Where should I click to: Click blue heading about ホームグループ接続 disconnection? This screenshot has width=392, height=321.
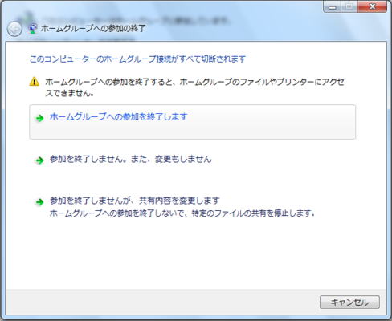(137, 59)
